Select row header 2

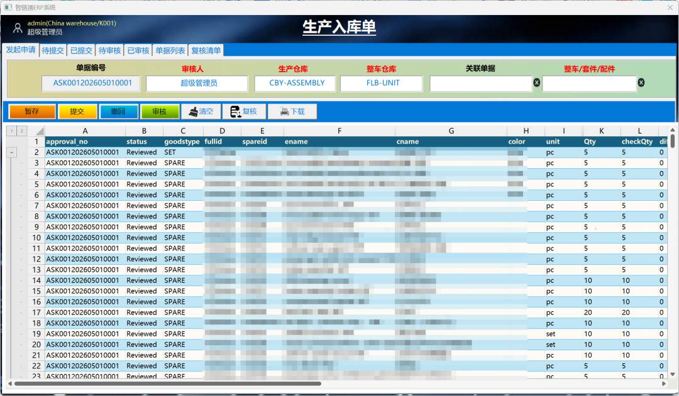click(x=36, y=152)
